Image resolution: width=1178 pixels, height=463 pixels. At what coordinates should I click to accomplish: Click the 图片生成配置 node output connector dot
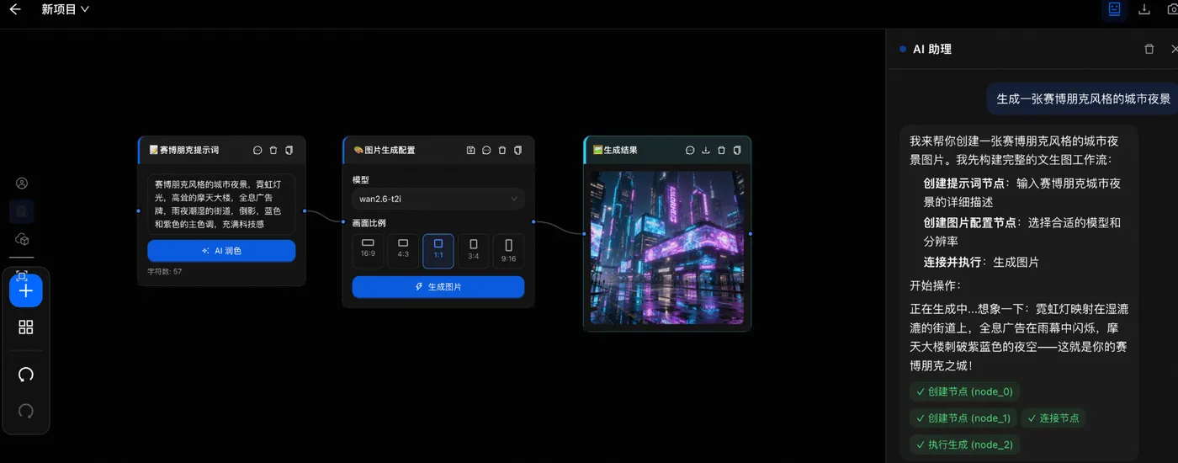[x=534, y=221]
